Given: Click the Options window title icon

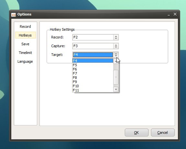Looking at the screenshot, I should (13, 15).
